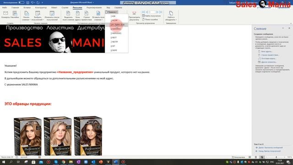Select FILLIN rule in dropdown
Screen dimensions: 293x165
[x=117, y=20]
